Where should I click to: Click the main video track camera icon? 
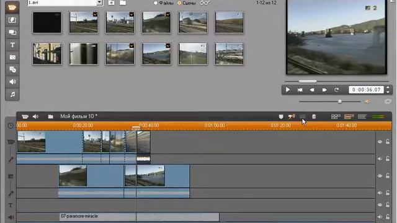pyautogui.click(x=11, y=142)
